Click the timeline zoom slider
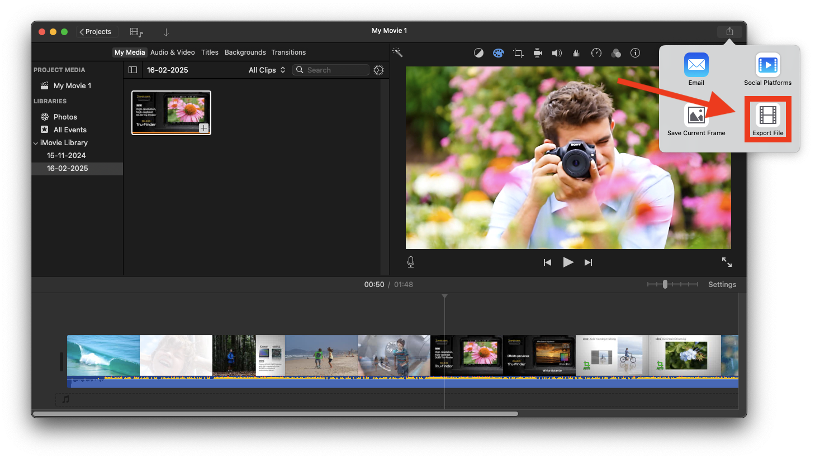This screenshot has height=459, width=820. tap(665, 284)
